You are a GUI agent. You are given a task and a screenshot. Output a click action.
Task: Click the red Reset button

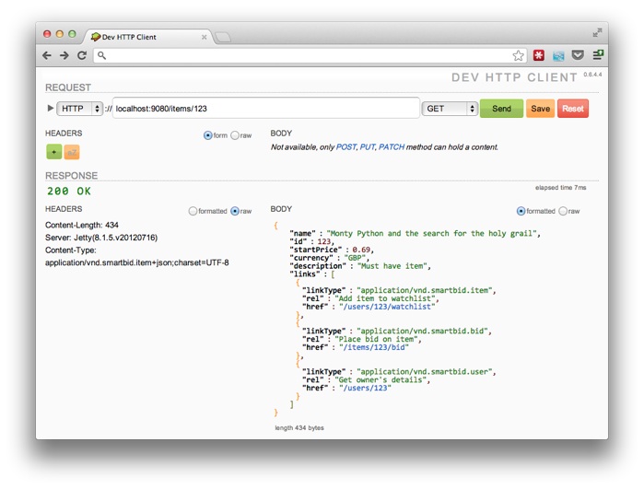pos(573,109)
